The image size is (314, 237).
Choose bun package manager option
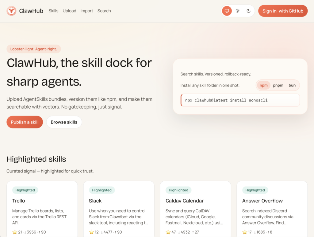click(x=292, y=85)
